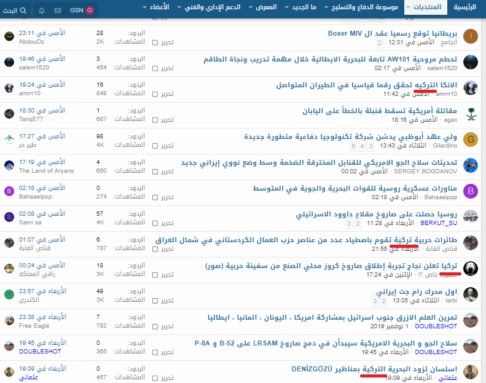Open the notifications bell icon

point(42,10)
